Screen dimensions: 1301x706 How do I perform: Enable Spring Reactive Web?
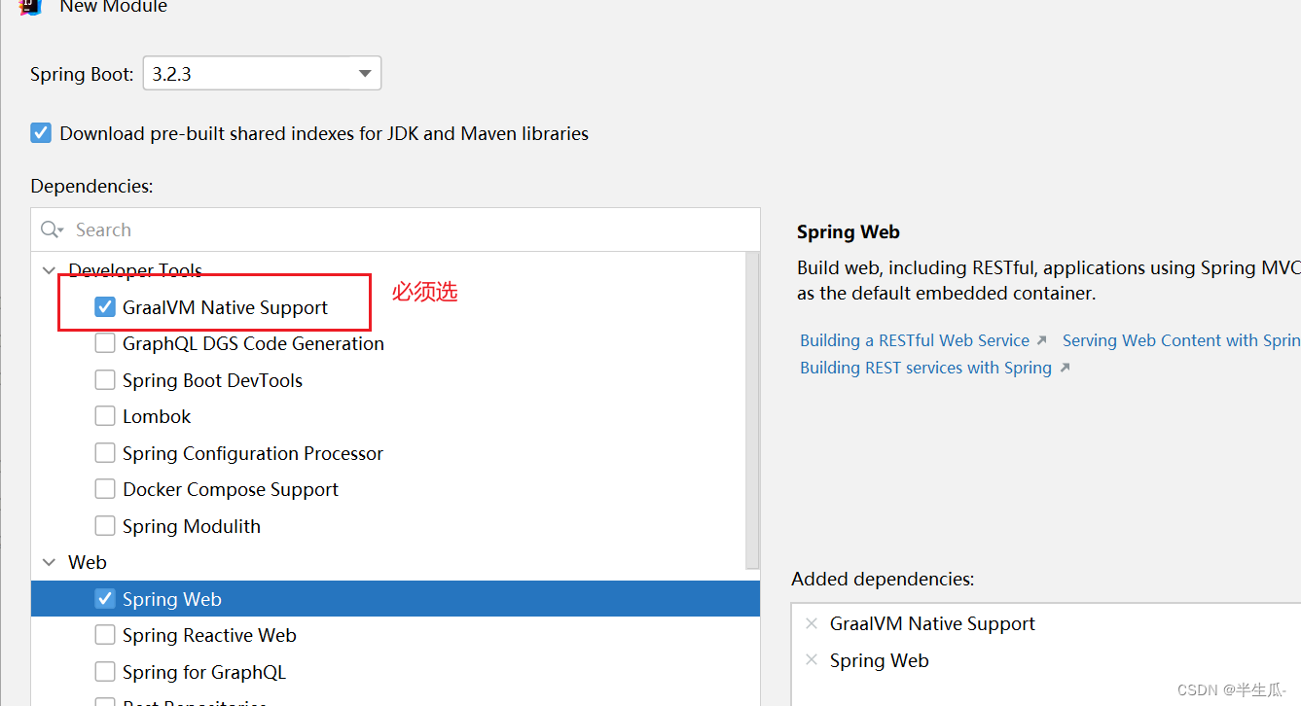(x=105, y=635)
